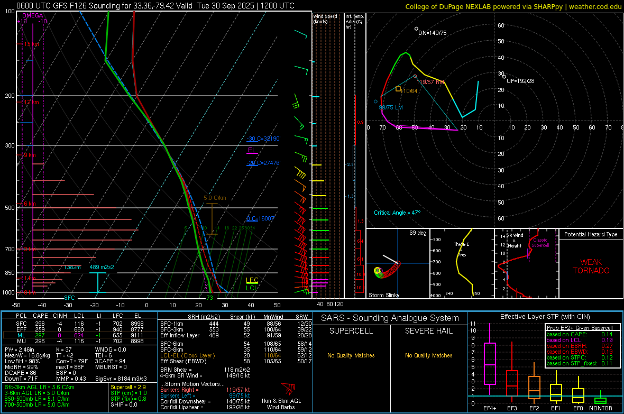
Task: Click the MU parcel row label
Action: pos(22,341)
